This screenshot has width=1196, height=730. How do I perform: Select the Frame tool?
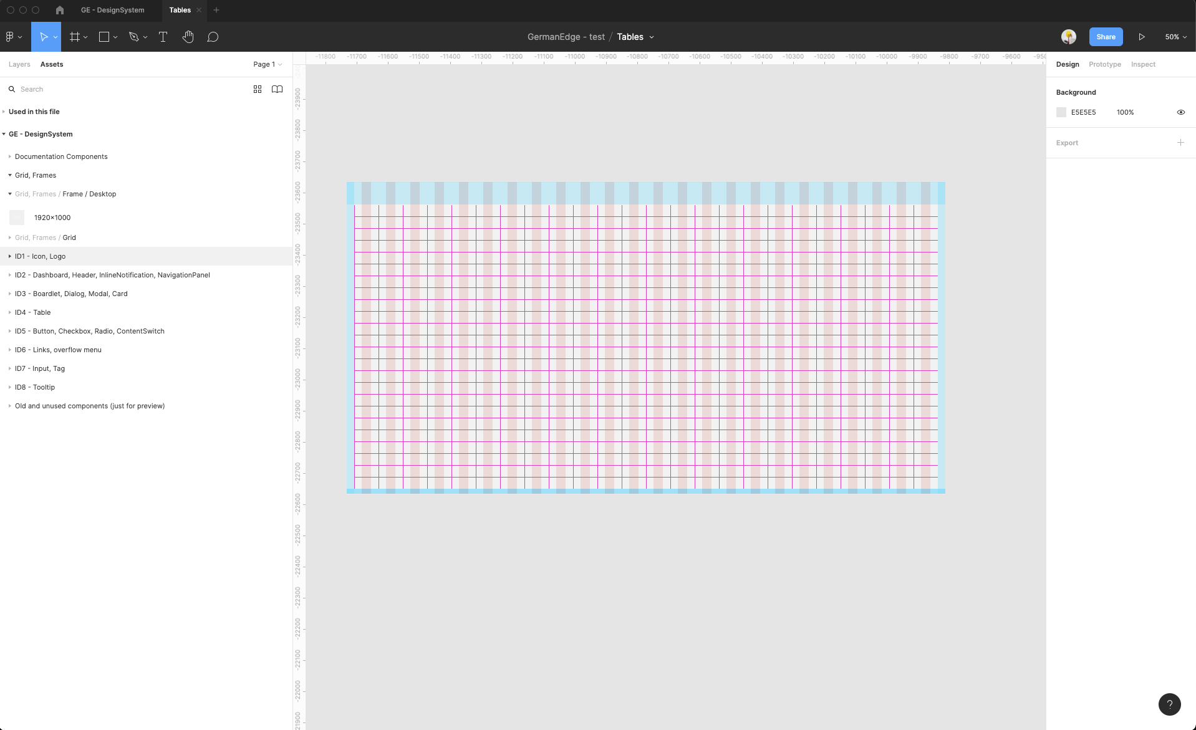click(75, 37)
